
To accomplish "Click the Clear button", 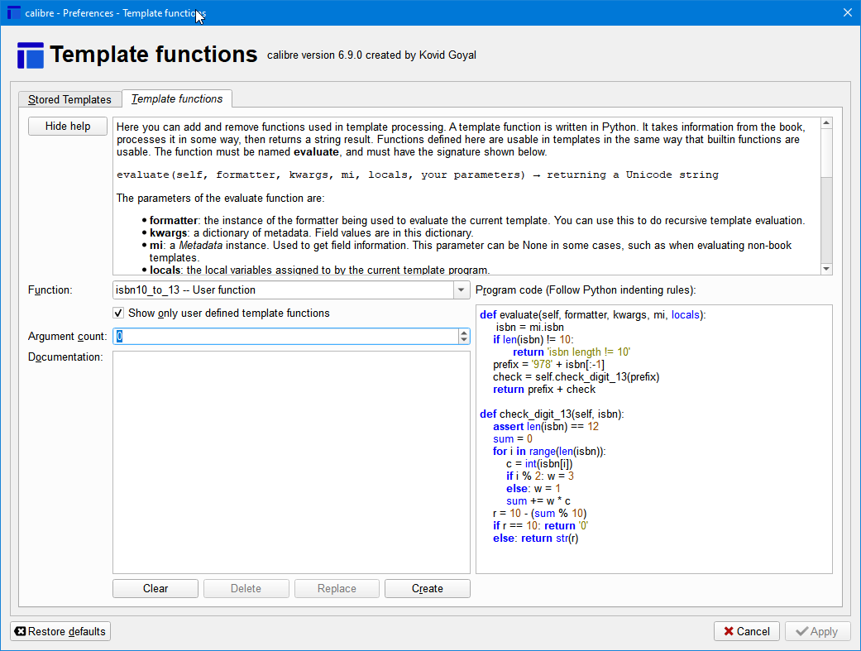I will (x=155, y=588).
